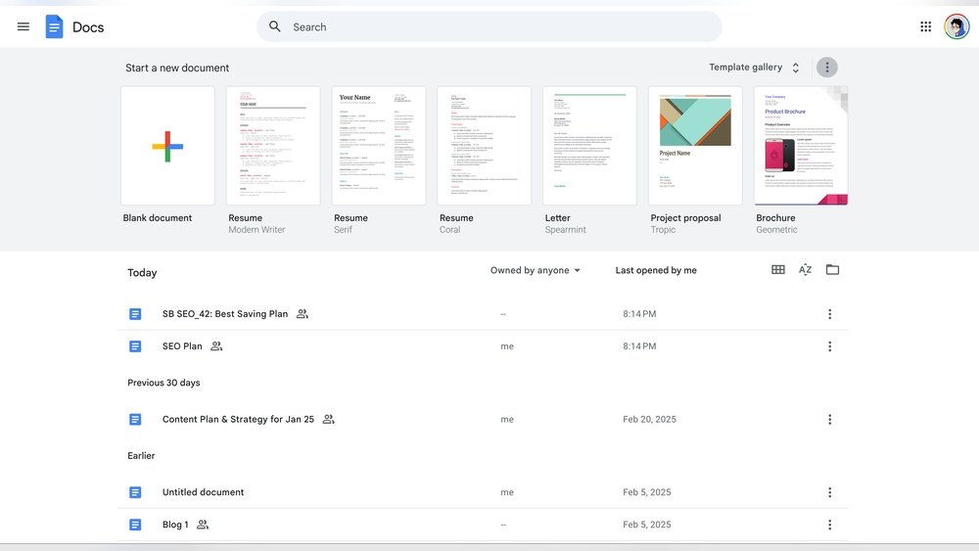Click shared icon next to Content Plan
Viewport: 979px width, 551px height.
(328, 419)
